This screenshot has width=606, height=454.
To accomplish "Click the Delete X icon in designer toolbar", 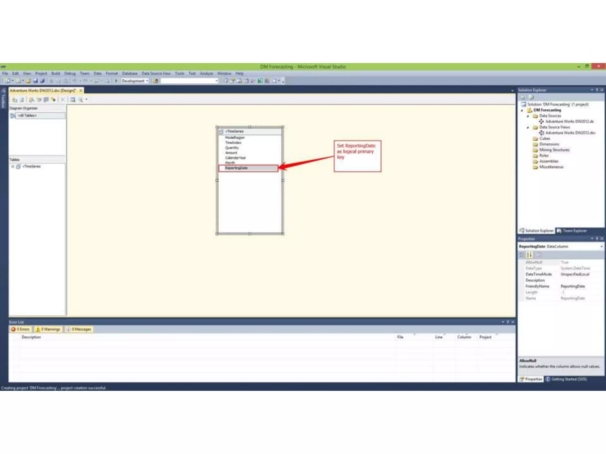I will tap(63, 100).
